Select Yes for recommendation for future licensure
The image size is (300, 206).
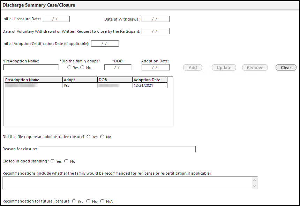click(74, 201)
